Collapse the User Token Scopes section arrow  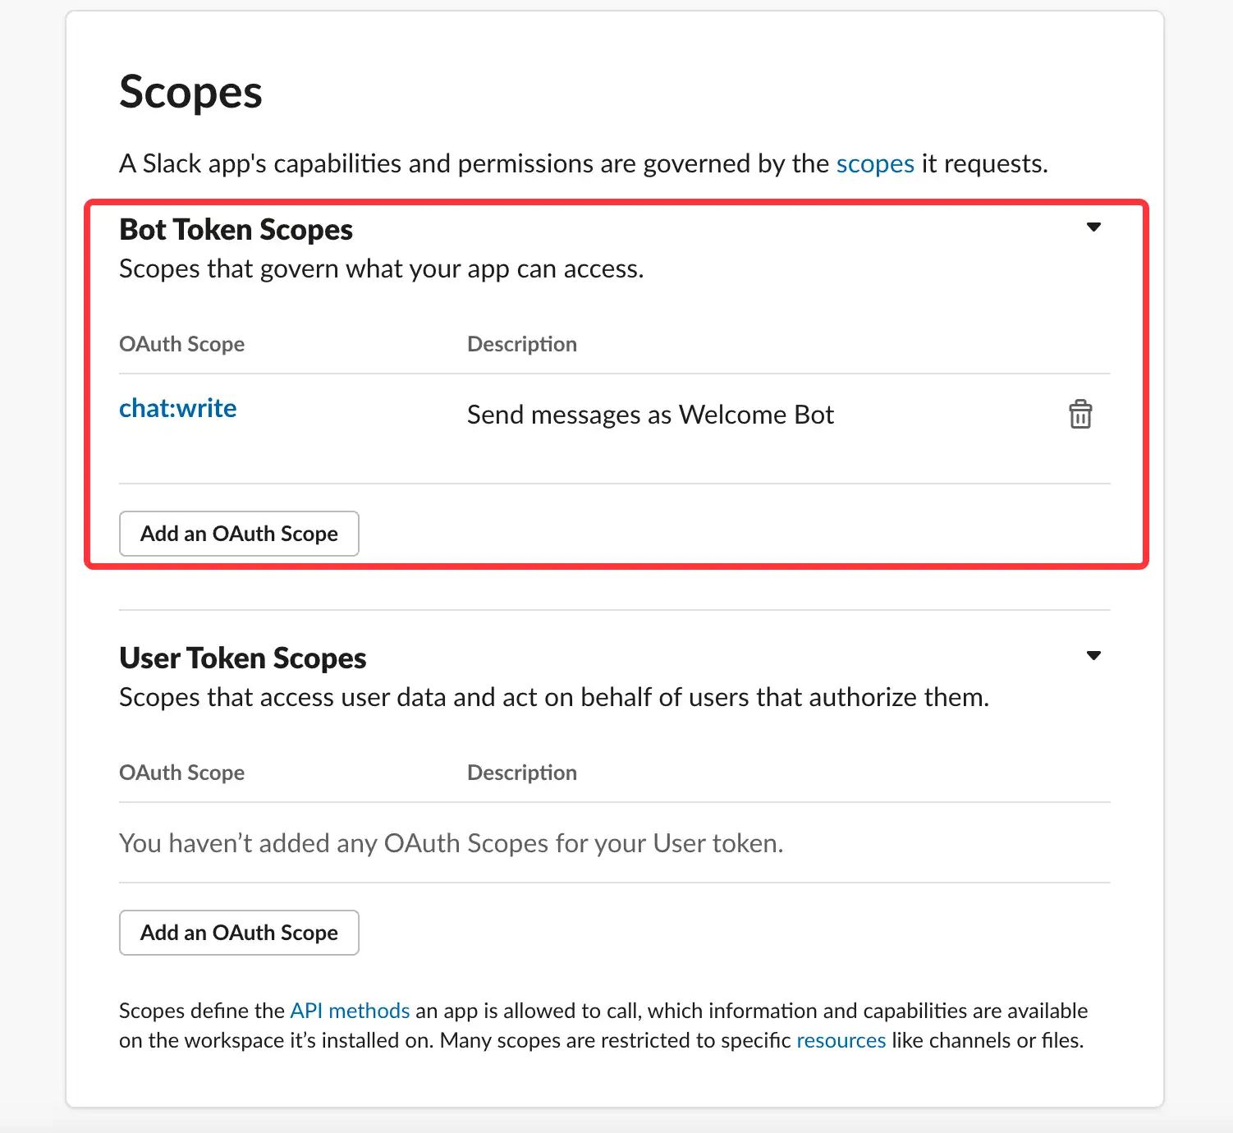[x=1093, y=656]
